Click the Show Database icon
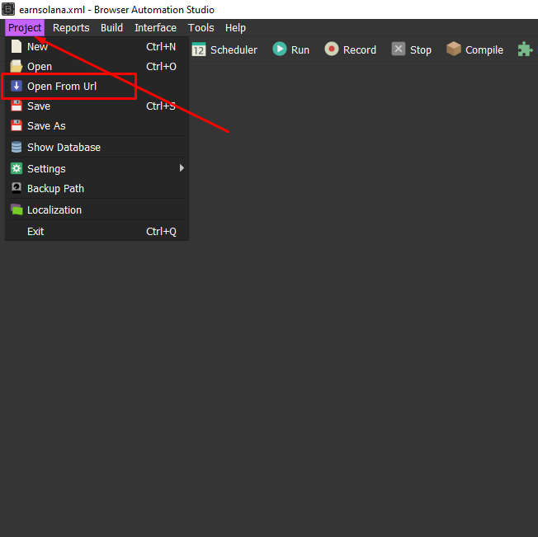The height and width of the screenshot is (537, 538). 17,147
